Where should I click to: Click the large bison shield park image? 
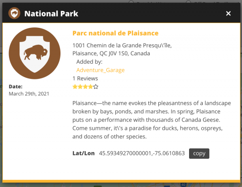[35, 53]
